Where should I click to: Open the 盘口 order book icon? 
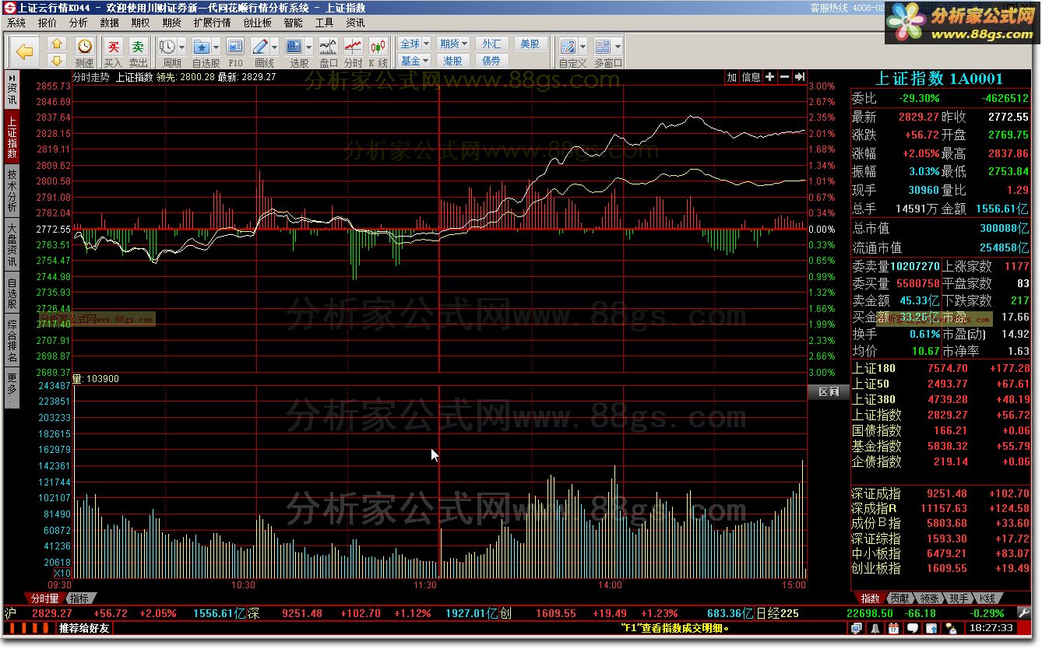point(329,47)
